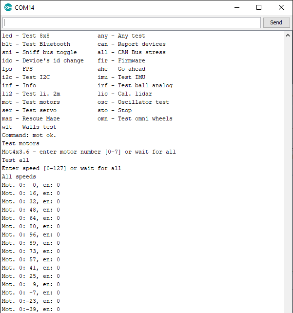
Task: Close the COM14 serial monitor window
Action: click(281, 8)
